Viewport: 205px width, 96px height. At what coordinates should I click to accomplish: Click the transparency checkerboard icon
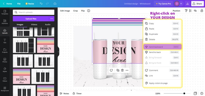191,11
